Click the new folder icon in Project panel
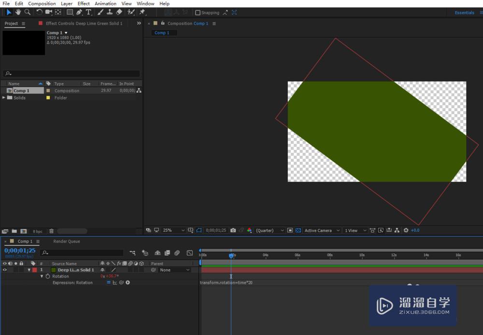 click(14, 231)
